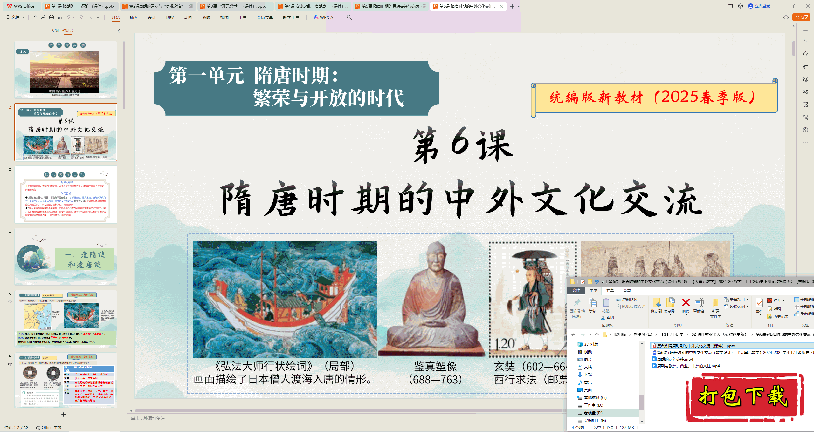814x432 pixels.
Task: Click the 分享 share button
Action: [801, 17]
